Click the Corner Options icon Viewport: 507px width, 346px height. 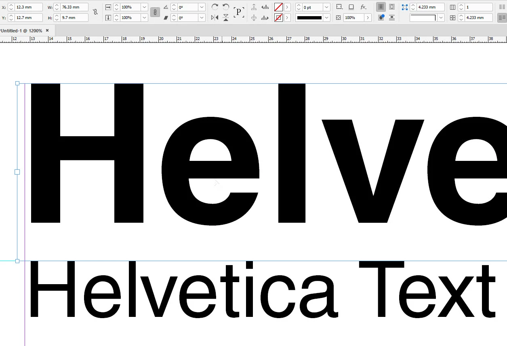tap(340, 7)
